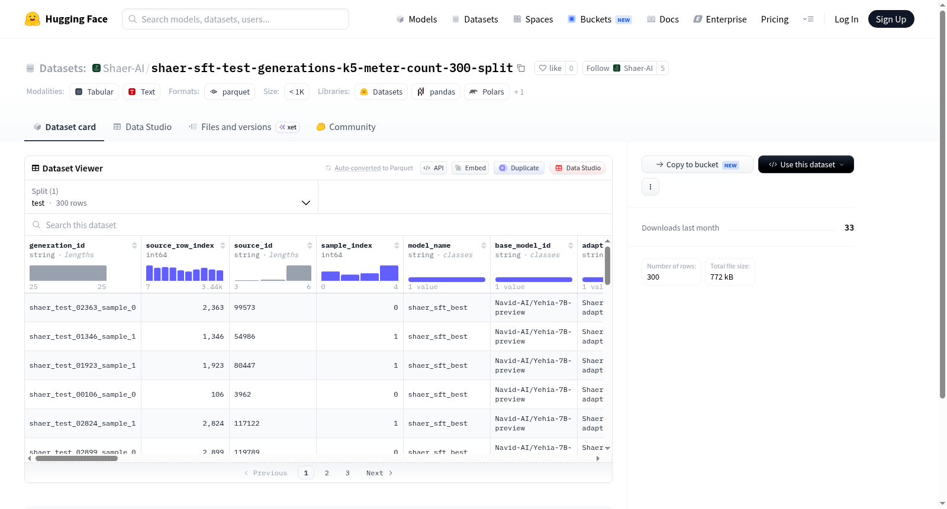The width and height of the screenshot is (947, 509).
Task: Click the Duplicate button
Action: pos(519,168)
